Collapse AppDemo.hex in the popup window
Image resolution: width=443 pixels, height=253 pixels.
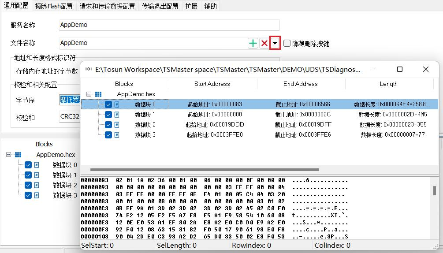point(89,94)
